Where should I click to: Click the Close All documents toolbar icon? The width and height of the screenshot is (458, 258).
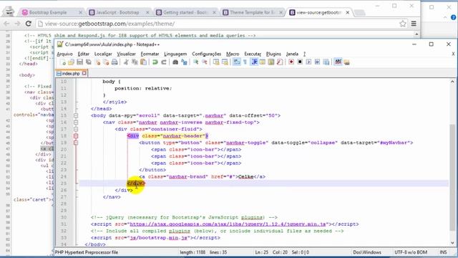point(106,62)
